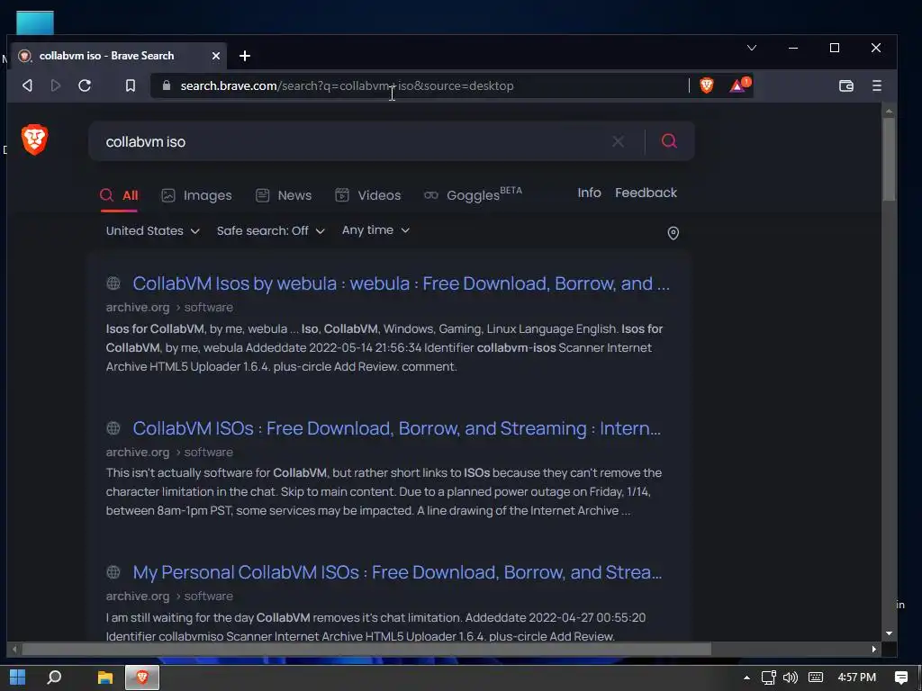Click Brave browser taskbar icon
The width and height of the screenshot is (922, 691).
coord(141,678)
